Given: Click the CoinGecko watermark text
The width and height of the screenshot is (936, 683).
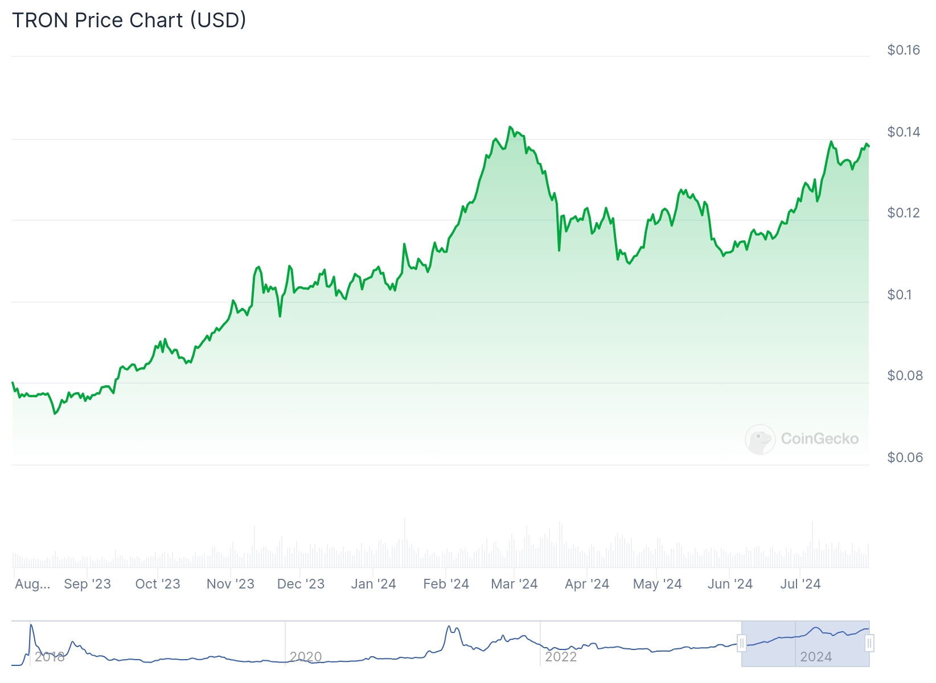Looking at the screenshot, I should click(x=819, y=439).
